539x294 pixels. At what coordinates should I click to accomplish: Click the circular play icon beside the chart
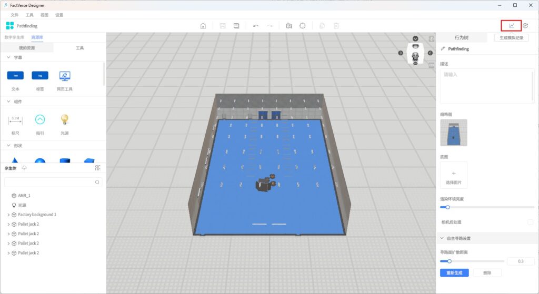[525, 26]
